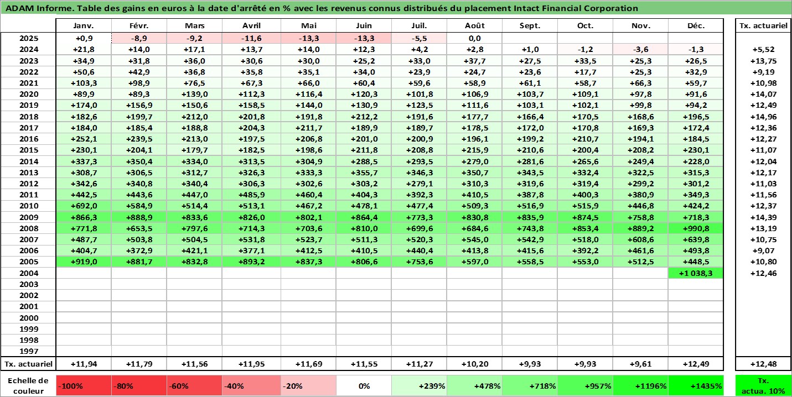Select the Juin column header
This screenshot has width=792, height=397.
[364, 26]
